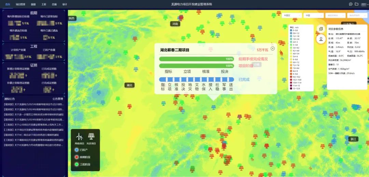
Task: Open notice about 2024年前期节点月度考核项目清单
Action: click(33, 120)
